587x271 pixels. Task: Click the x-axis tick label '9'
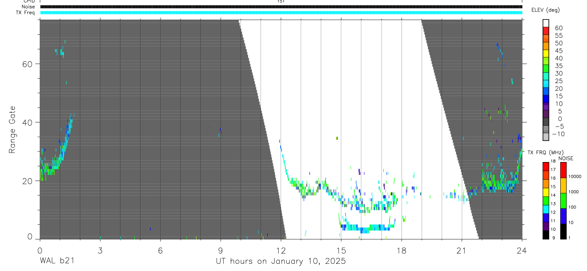pyautogui.click(x=220, y=250)
